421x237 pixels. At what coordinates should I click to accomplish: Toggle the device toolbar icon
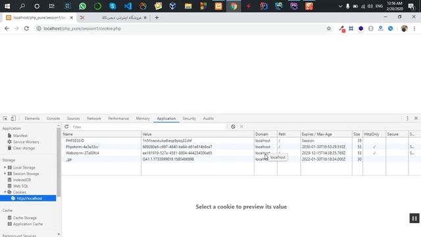(13, 118)
